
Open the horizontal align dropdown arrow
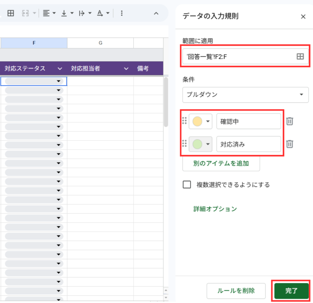pyautogui.click(x=54, y=13)
